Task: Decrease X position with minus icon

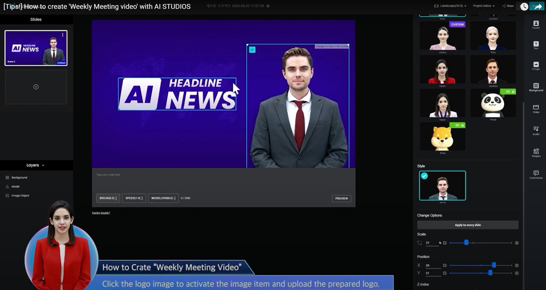Action: pyautogui.click(x=445, y=265)
